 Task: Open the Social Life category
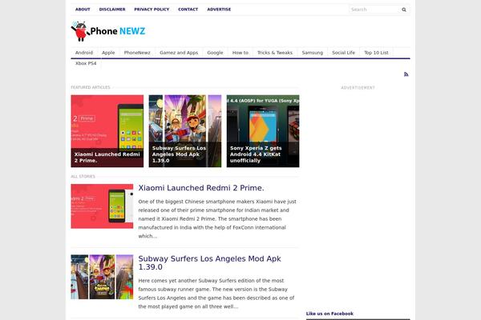tap(343, 53)
